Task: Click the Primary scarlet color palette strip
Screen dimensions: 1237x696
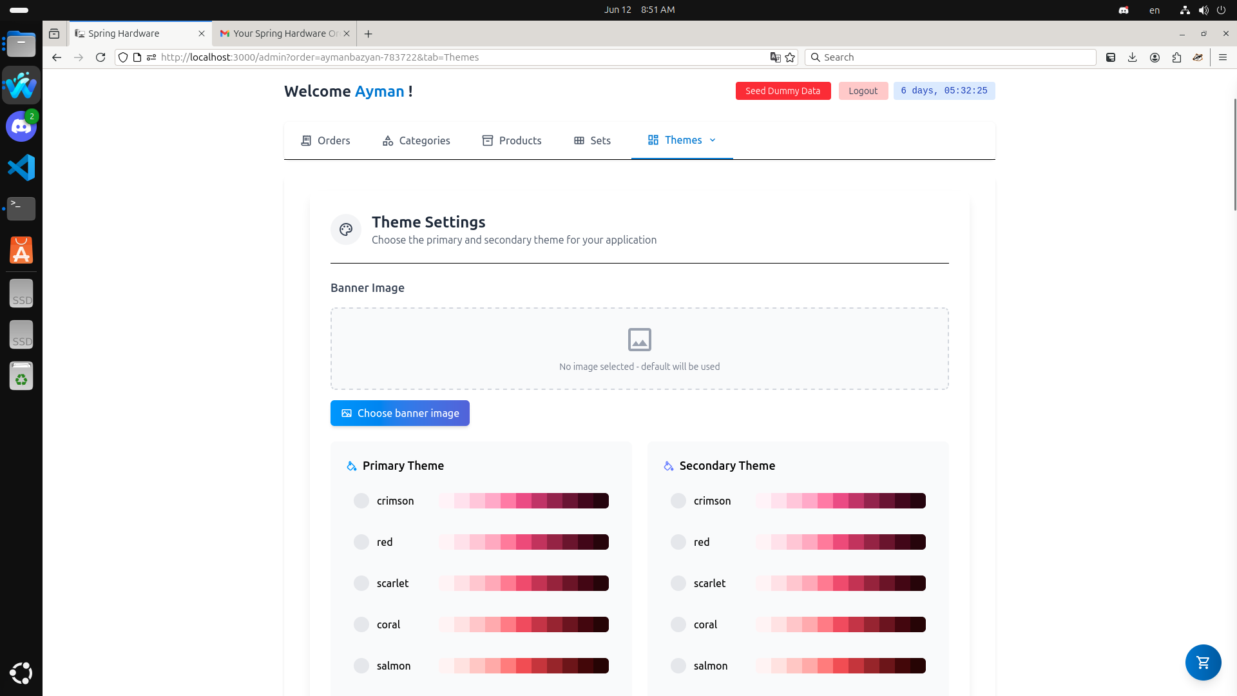Action: (524, 583)
